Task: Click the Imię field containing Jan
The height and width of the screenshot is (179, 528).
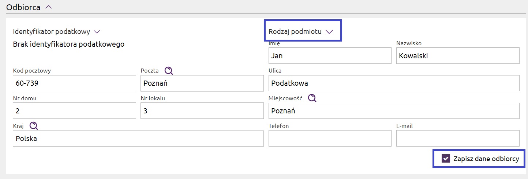Action: click(330, 56)
